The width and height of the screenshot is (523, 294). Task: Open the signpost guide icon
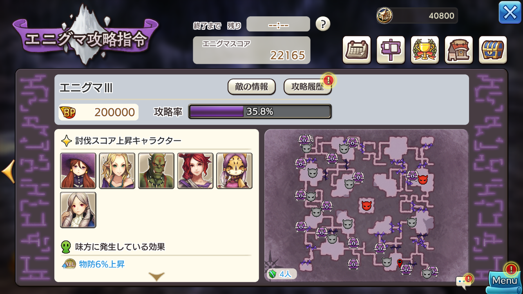click(x=391, y=50)
